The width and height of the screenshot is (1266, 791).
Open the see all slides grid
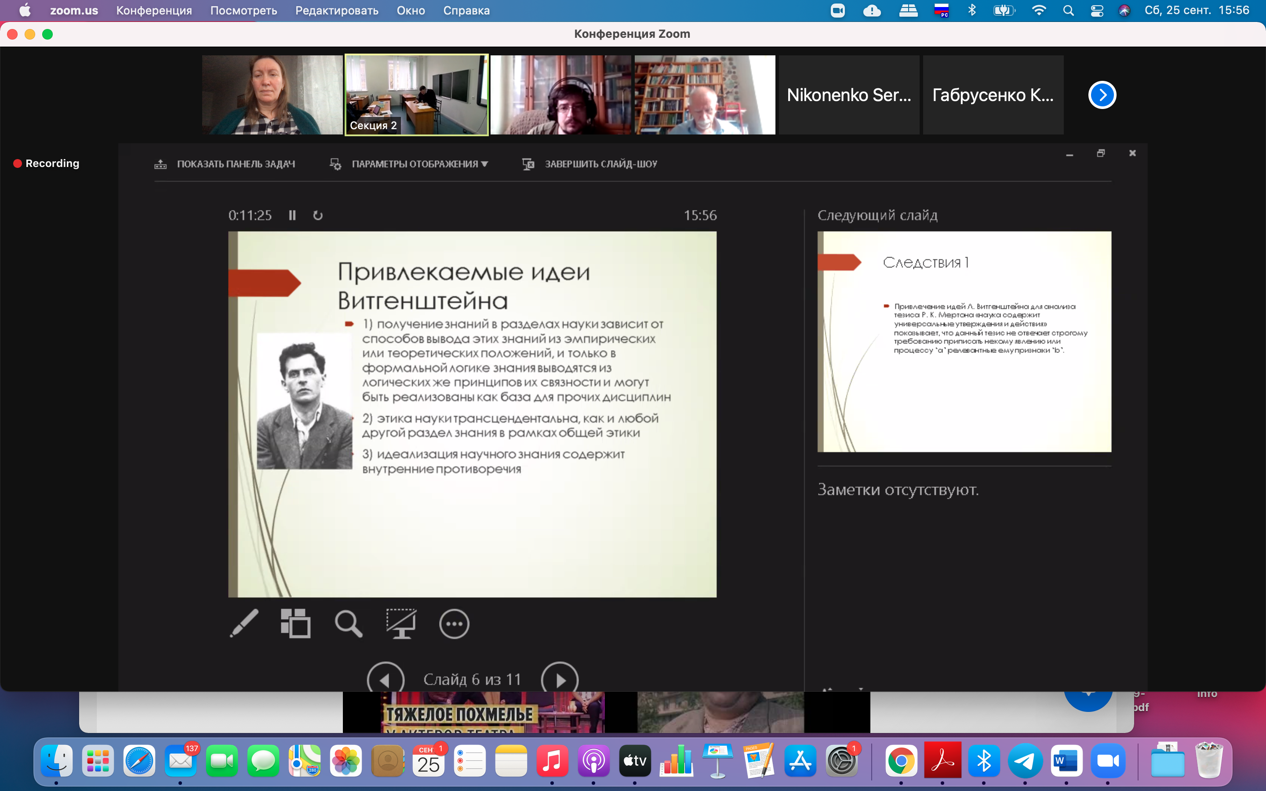click(x=295, y=623)
